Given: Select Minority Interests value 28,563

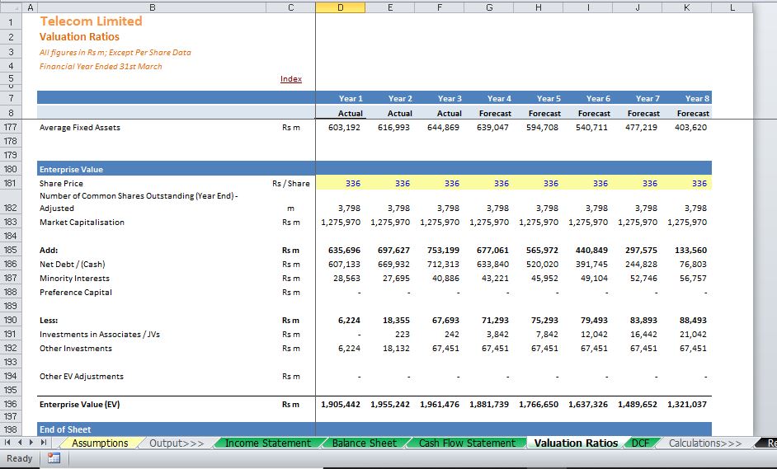Looking at the screenshot, I should coord(346,278).
